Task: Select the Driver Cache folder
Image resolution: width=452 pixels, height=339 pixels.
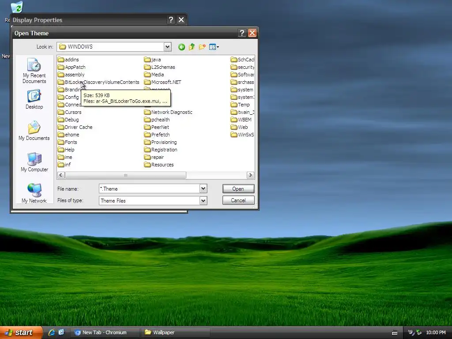Action: [x=75, y=127]
